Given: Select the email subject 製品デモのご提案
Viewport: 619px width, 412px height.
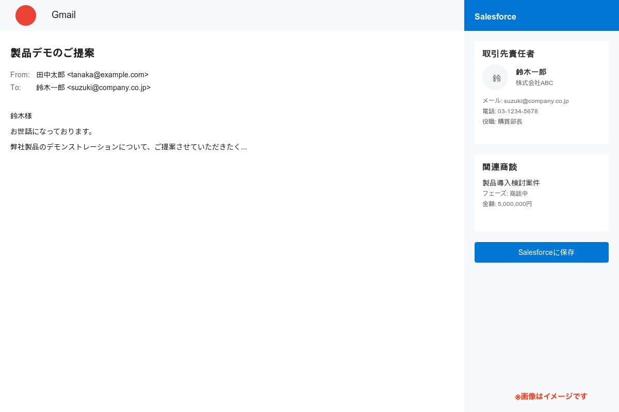Looking at the screenshot, I should [x=53, y=53].
